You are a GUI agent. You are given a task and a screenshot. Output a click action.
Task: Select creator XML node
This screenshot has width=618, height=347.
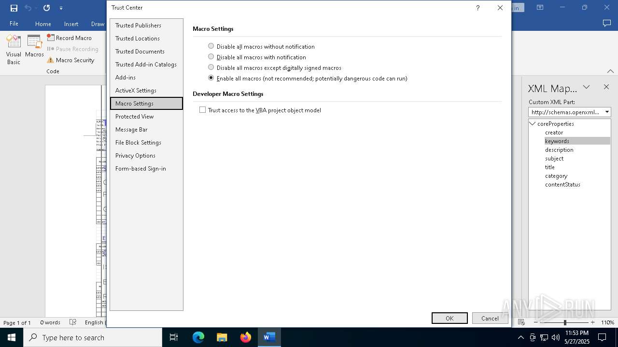pyautogui.click(x=554, y=133)
